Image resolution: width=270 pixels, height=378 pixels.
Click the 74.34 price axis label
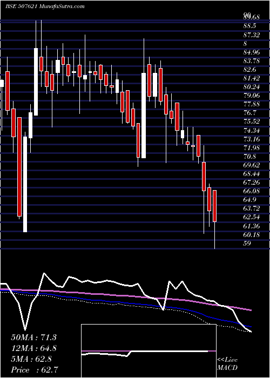pos(252,131)
